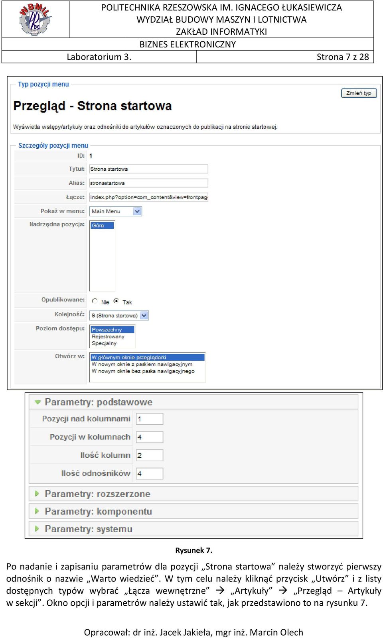Viewport: 383px width, 638px height.
Task: Click the Ilość odnośników field
Action: coord(150,473)
